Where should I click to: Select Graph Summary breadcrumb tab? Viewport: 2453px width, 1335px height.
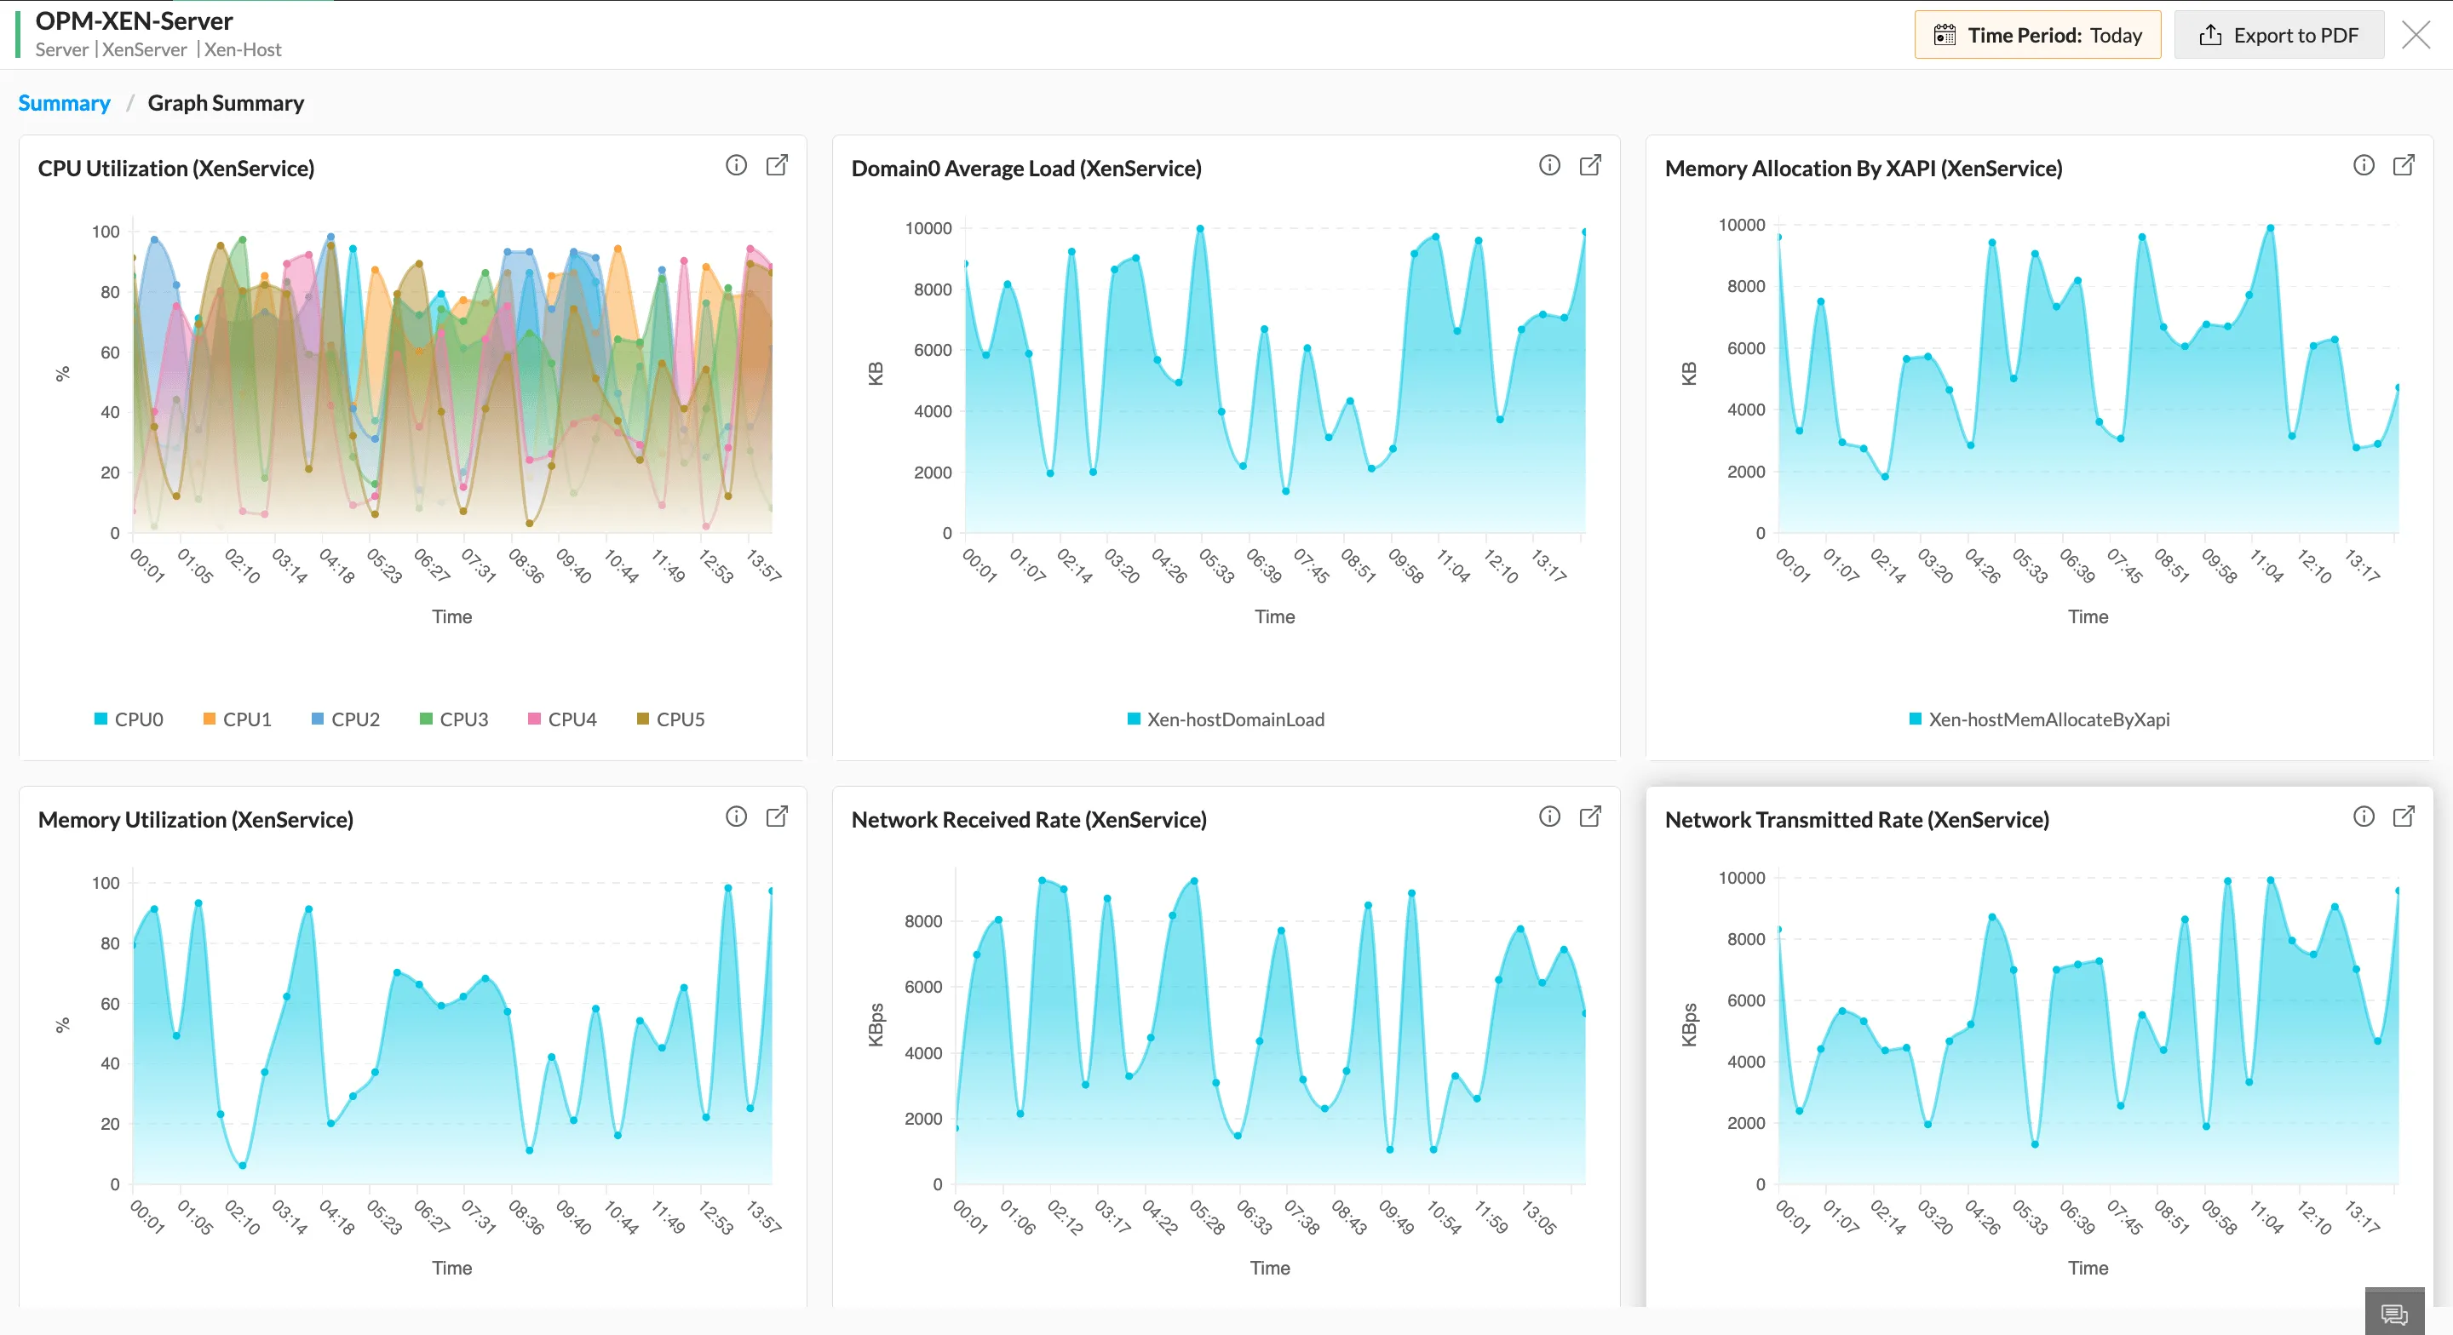coord(226,103)
